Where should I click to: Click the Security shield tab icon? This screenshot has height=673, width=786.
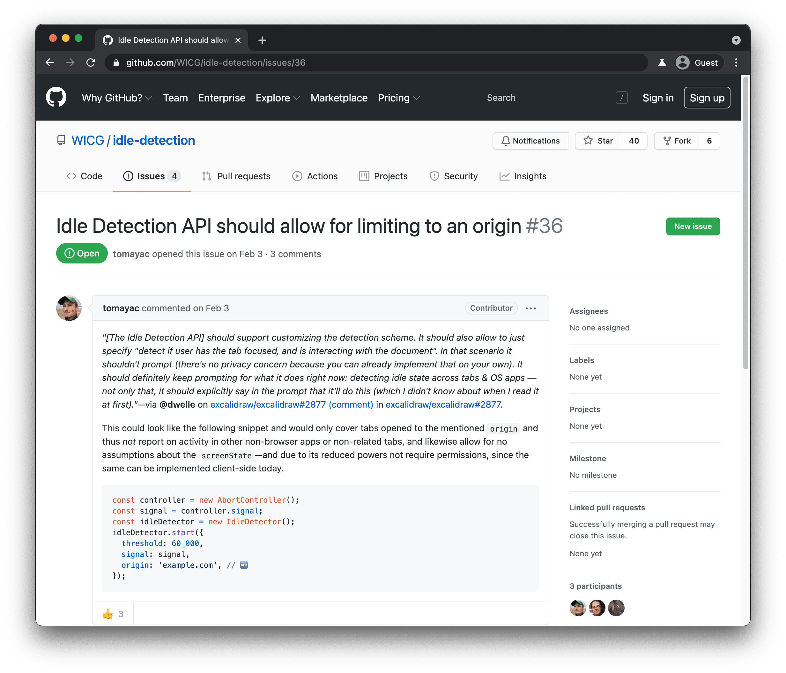[x=434, y=176]
